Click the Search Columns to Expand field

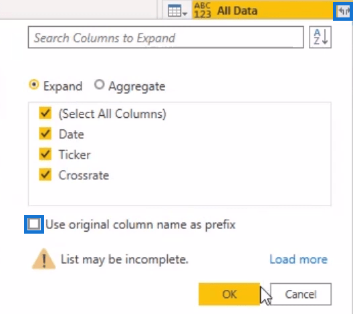tap(166, 37)
